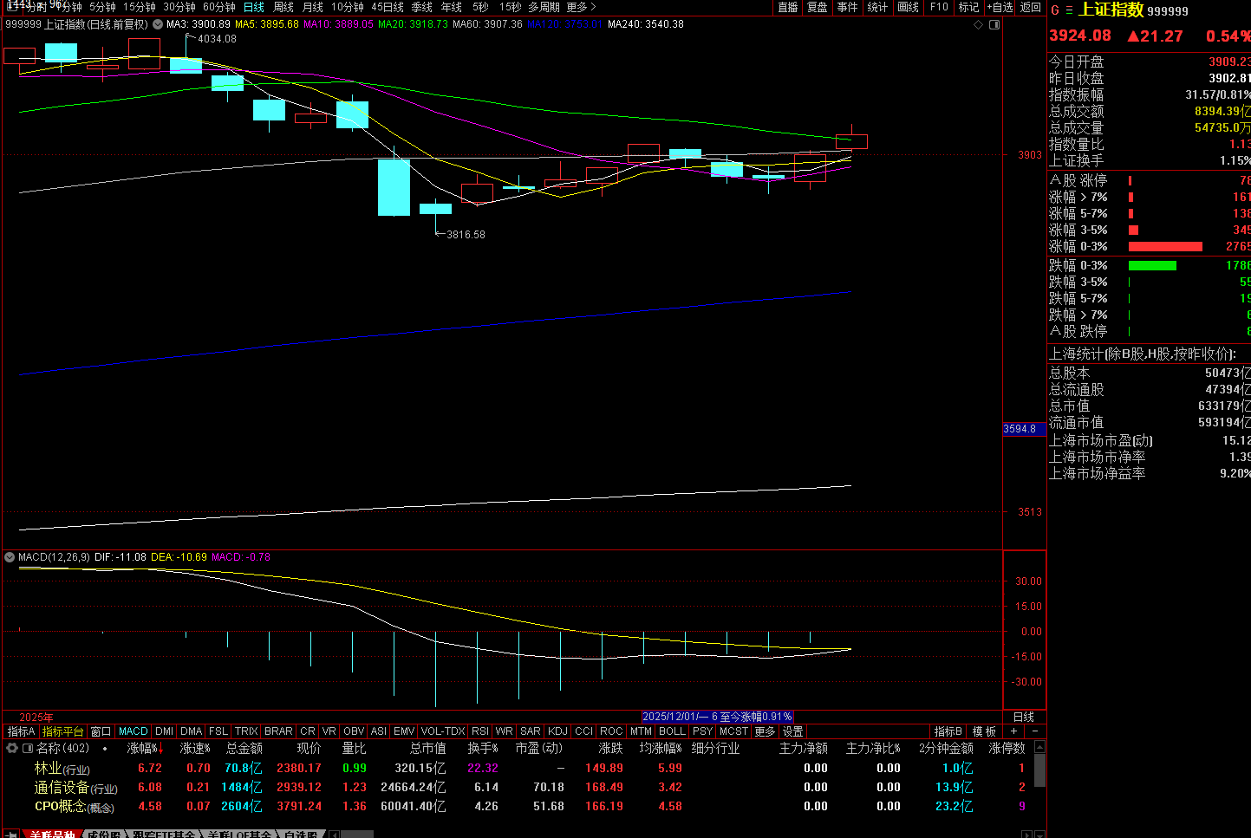This screenshot has height=838, width=1251.
Task: Click the gear icon beside the 名称 column
Action: coord(12,748)
